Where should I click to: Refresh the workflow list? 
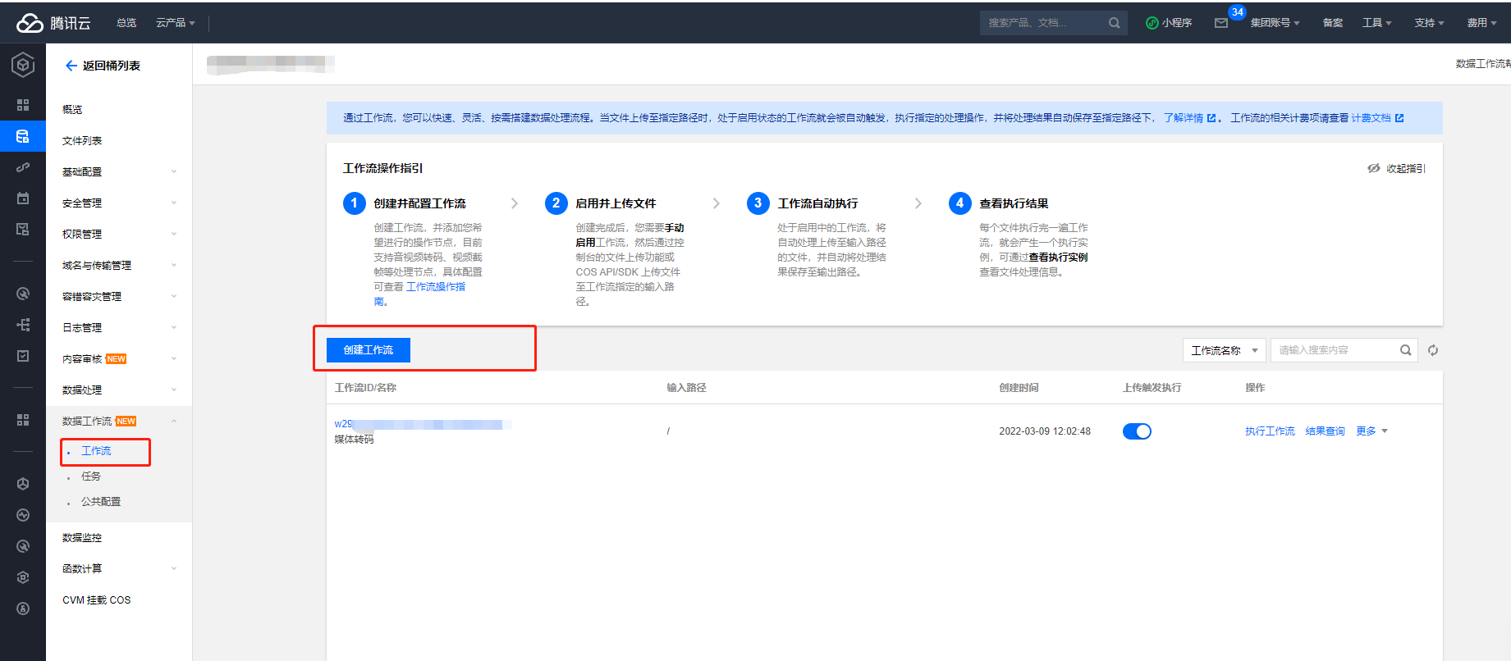(x=1433, y=350)
